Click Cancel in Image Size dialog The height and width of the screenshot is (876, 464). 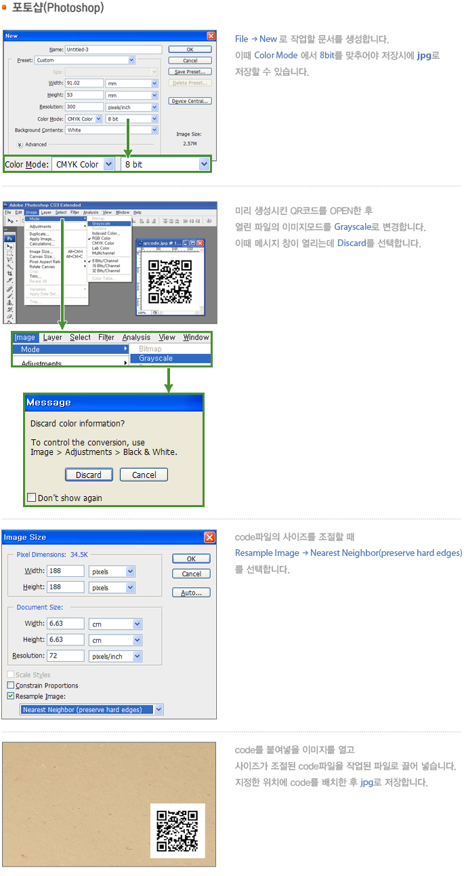point(191,574)
